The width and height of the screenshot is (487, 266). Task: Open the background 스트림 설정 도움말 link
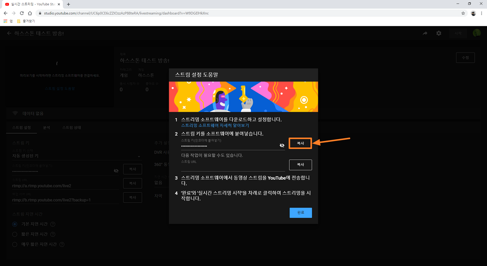point(60,89)
